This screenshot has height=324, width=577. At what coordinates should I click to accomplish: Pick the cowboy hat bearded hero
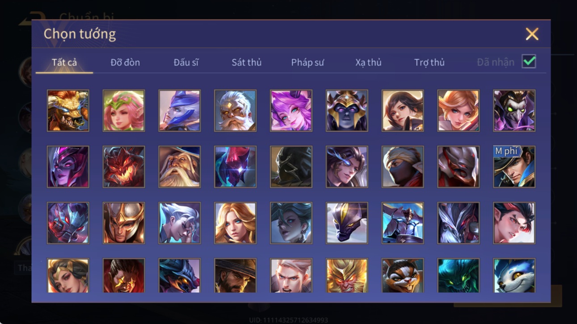coord(235,276)
